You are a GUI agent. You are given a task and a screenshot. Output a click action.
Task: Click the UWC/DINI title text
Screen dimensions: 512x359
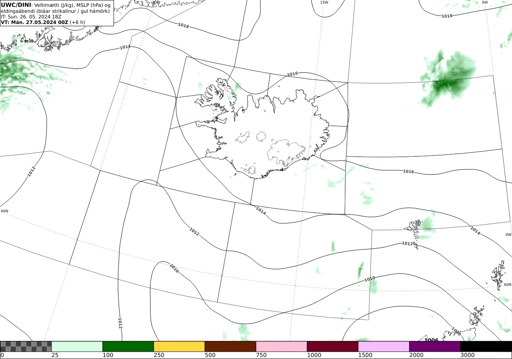coord(16,5)
